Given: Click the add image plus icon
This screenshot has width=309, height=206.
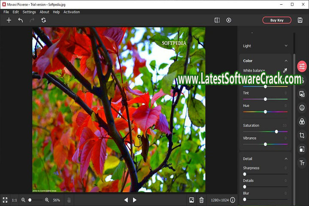Looking at the screenshot, I should pyautogui.click(x=9, y=20).
